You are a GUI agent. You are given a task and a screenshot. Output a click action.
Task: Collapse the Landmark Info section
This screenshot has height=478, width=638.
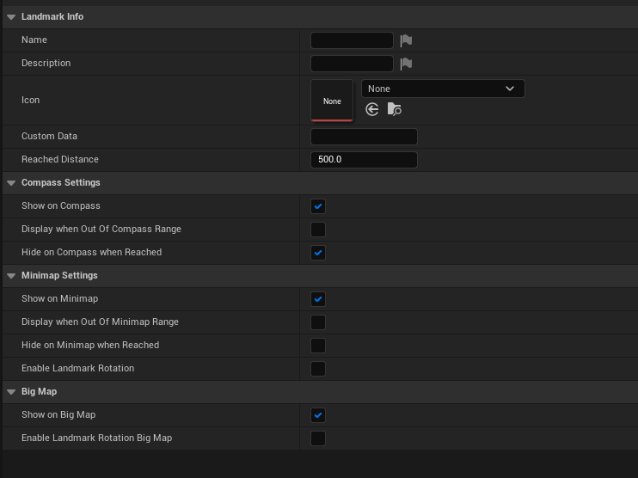pyautogui.click(x=11, y=16)
